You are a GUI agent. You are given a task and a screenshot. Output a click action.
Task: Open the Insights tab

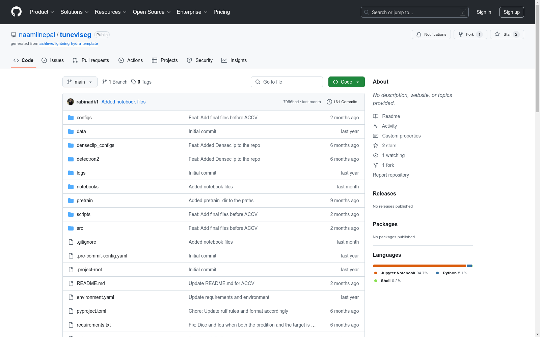234,60
